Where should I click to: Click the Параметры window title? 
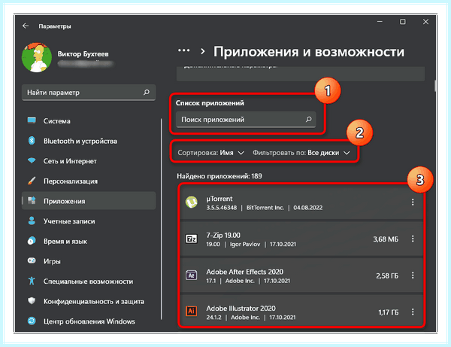tap(55, 26)
